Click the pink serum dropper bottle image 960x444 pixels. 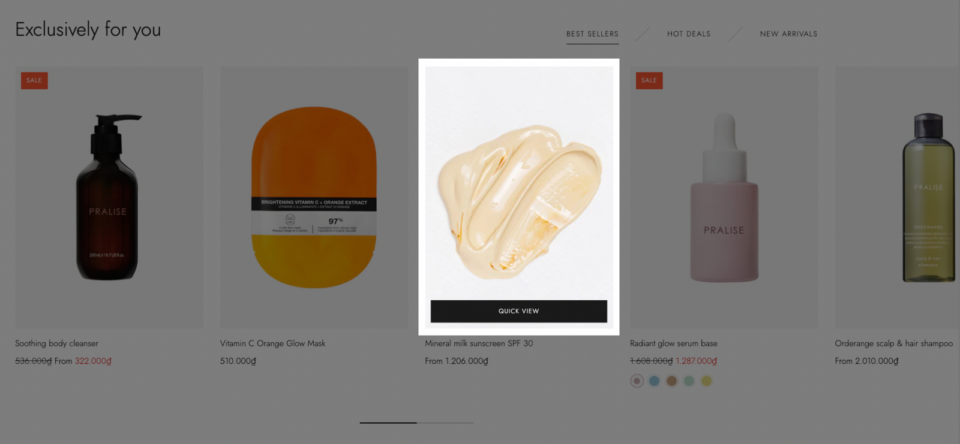point(724,197)
